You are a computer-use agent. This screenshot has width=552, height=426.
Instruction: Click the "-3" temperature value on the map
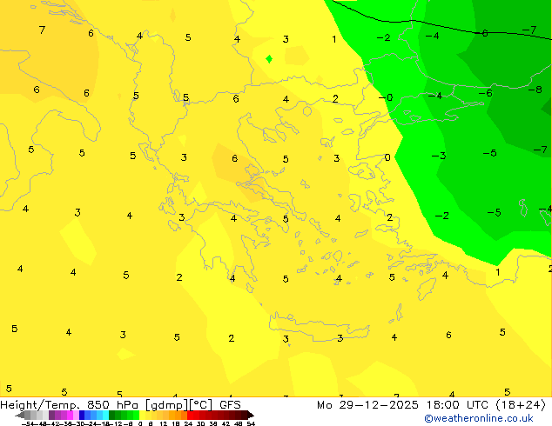pyautogui.click(x=439, y=156)
